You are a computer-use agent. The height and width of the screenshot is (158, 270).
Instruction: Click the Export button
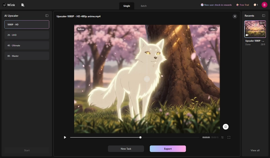tap(168, 149)
